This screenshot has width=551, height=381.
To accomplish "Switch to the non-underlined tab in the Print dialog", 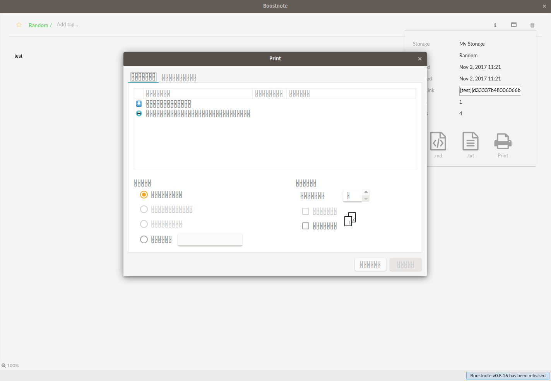I will pyautogui.click(x=179, y=78).
